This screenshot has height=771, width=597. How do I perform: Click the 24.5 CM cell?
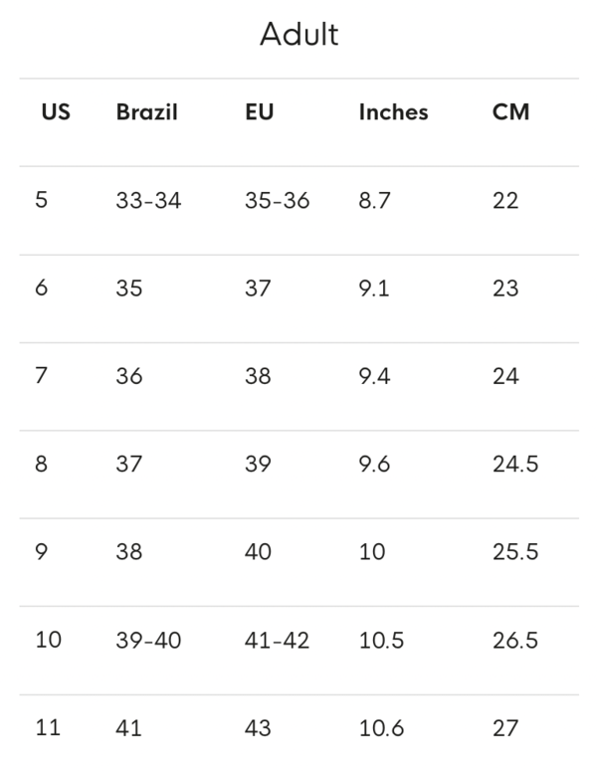pyautogui.click(x=515, y=464)
